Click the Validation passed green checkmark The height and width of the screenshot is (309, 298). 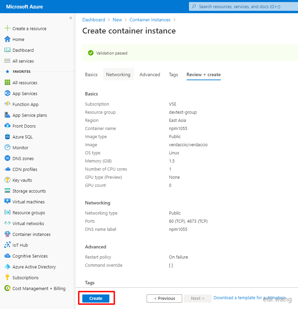pos(91,53)
